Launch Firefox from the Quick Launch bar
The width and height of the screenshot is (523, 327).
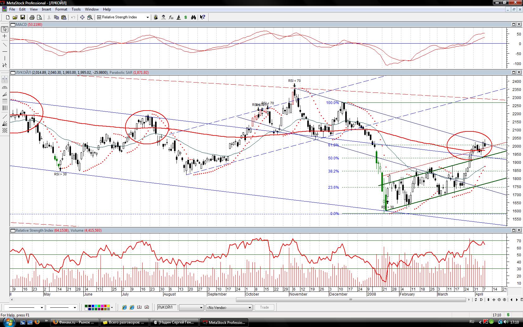[x=37, y=322]
